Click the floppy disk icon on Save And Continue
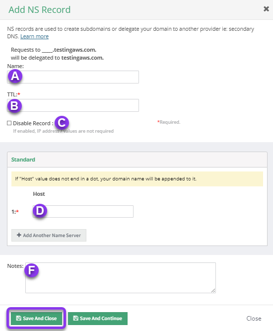273x331 pixels. tap(75, 318)
